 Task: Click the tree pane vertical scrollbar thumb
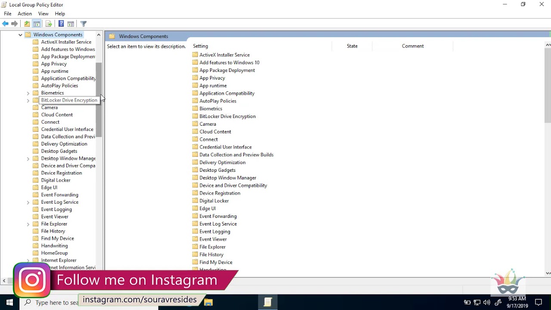tap(99, 100)
